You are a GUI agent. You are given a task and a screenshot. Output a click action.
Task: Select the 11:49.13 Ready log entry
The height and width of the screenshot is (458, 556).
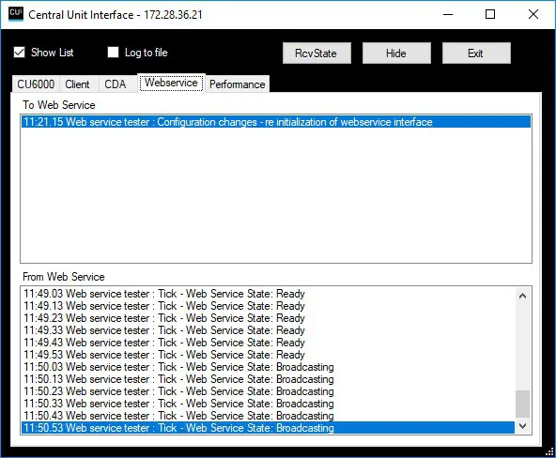pyautogui.click(x=268, y=306)
